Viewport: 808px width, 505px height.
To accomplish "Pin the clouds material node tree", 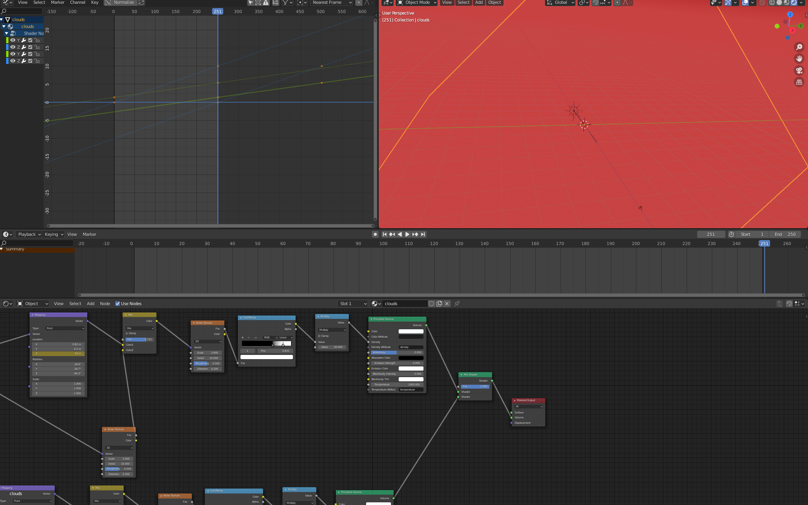I will coord(457,304).
